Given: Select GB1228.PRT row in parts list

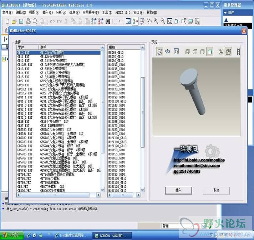Looking at the screenshot, I should [x=59, y=65].
